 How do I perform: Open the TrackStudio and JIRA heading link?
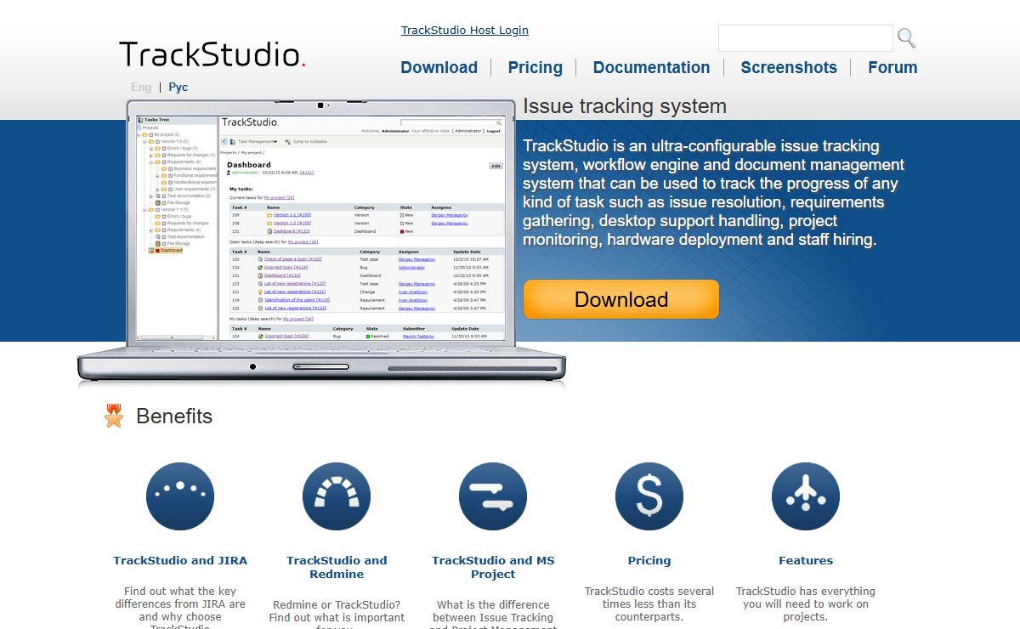point(180,560)
